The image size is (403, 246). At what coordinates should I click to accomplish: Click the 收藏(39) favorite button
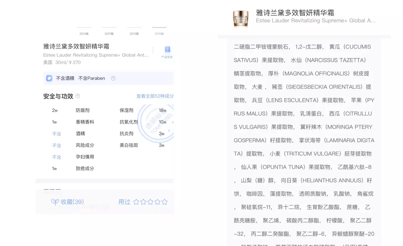[x=67, y=202]
